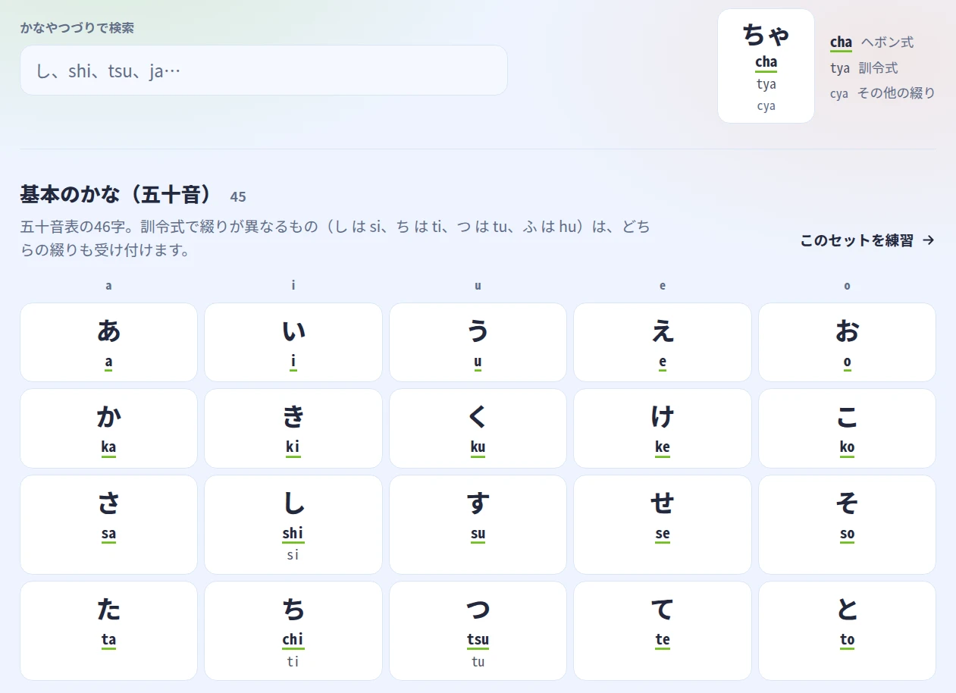Select the え kana card
956x693 pixels.
click(x=663, y=342)
